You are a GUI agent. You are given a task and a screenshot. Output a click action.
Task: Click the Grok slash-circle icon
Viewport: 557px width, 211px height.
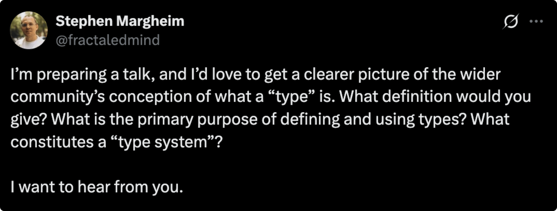(511, 21)
